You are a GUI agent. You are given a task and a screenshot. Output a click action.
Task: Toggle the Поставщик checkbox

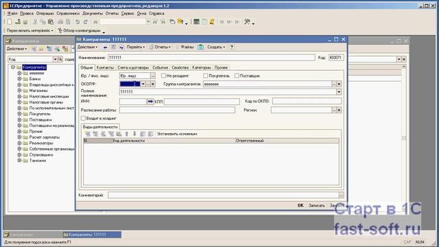(x=237, y=76)
